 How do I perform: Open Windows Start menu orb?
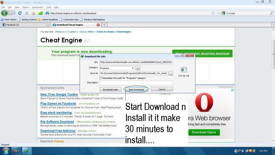click(6, 151)
